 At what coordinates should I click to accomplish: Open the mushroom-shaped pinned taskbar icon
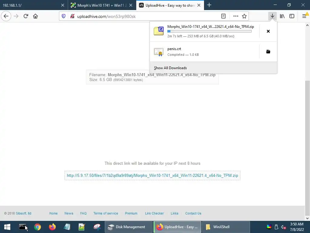pos(97,227)
